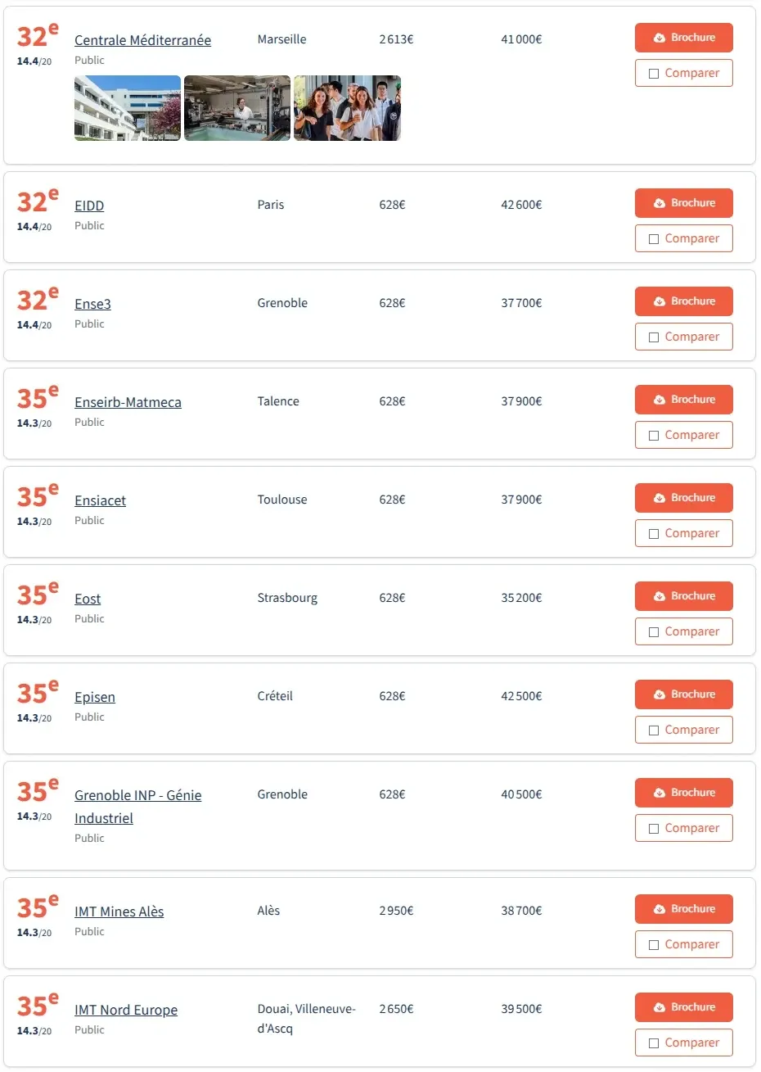Tick the Comparer checkbox for Centrale Méditerranée
761x1072 pixels.
click(654, 74)
